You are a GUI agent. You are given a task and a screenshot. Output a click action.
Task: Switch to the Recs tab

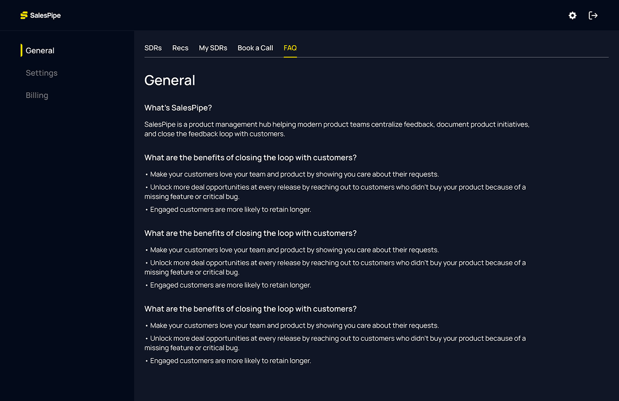180,48
